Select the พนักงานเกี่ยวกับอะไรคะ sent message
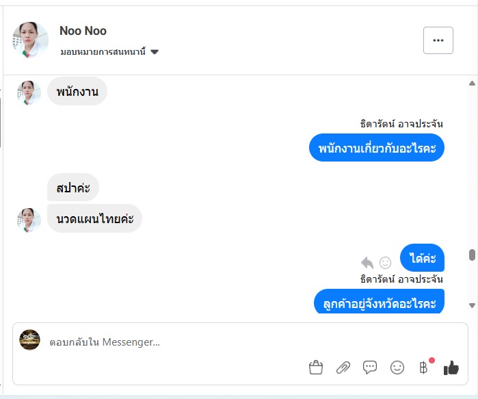 377,148
